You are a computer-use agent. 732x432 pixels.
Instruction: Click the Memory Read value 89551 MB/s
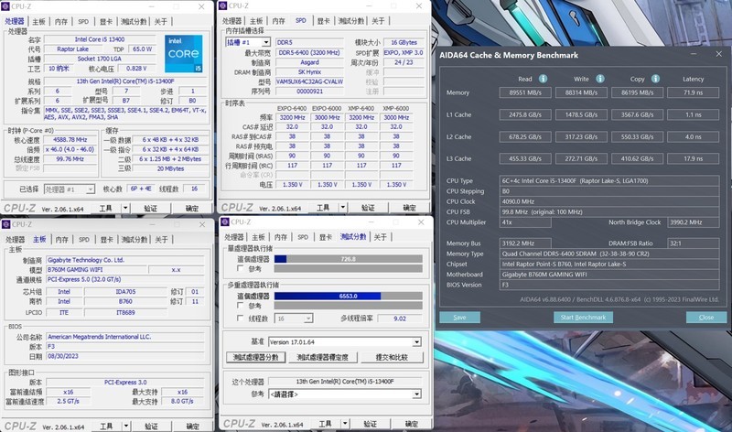(x=525, y=92)
